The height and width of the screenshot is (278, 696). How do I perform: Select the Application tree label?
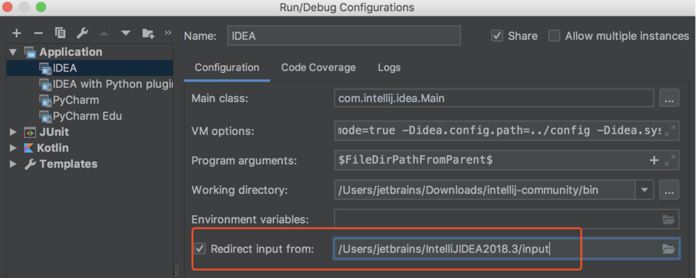[x=71, y=52]
